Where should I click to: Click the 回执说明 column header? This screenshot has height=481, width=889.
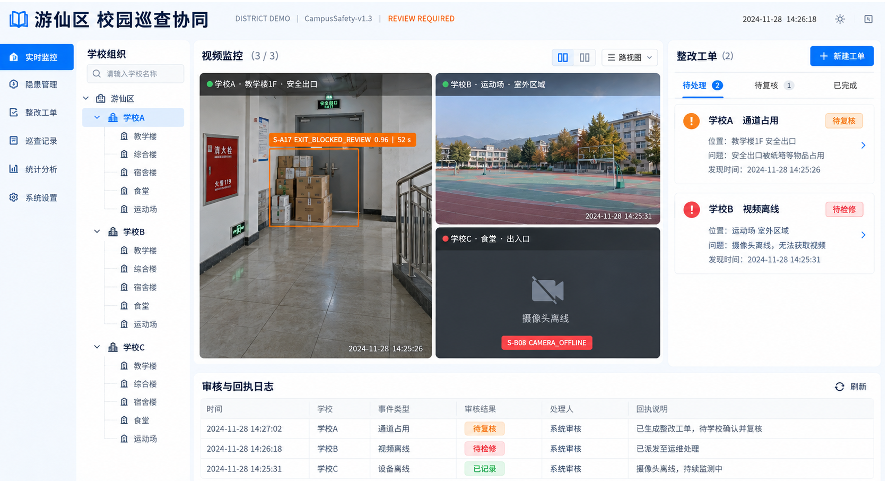[x=652, y=409]
